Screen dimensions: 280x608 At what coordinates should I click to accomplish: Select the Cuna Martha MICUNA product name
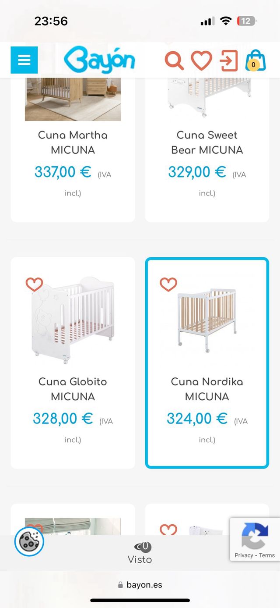(73, 142)
